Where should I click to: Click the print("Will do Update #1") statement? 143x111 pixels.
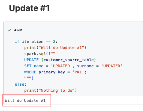55,48
